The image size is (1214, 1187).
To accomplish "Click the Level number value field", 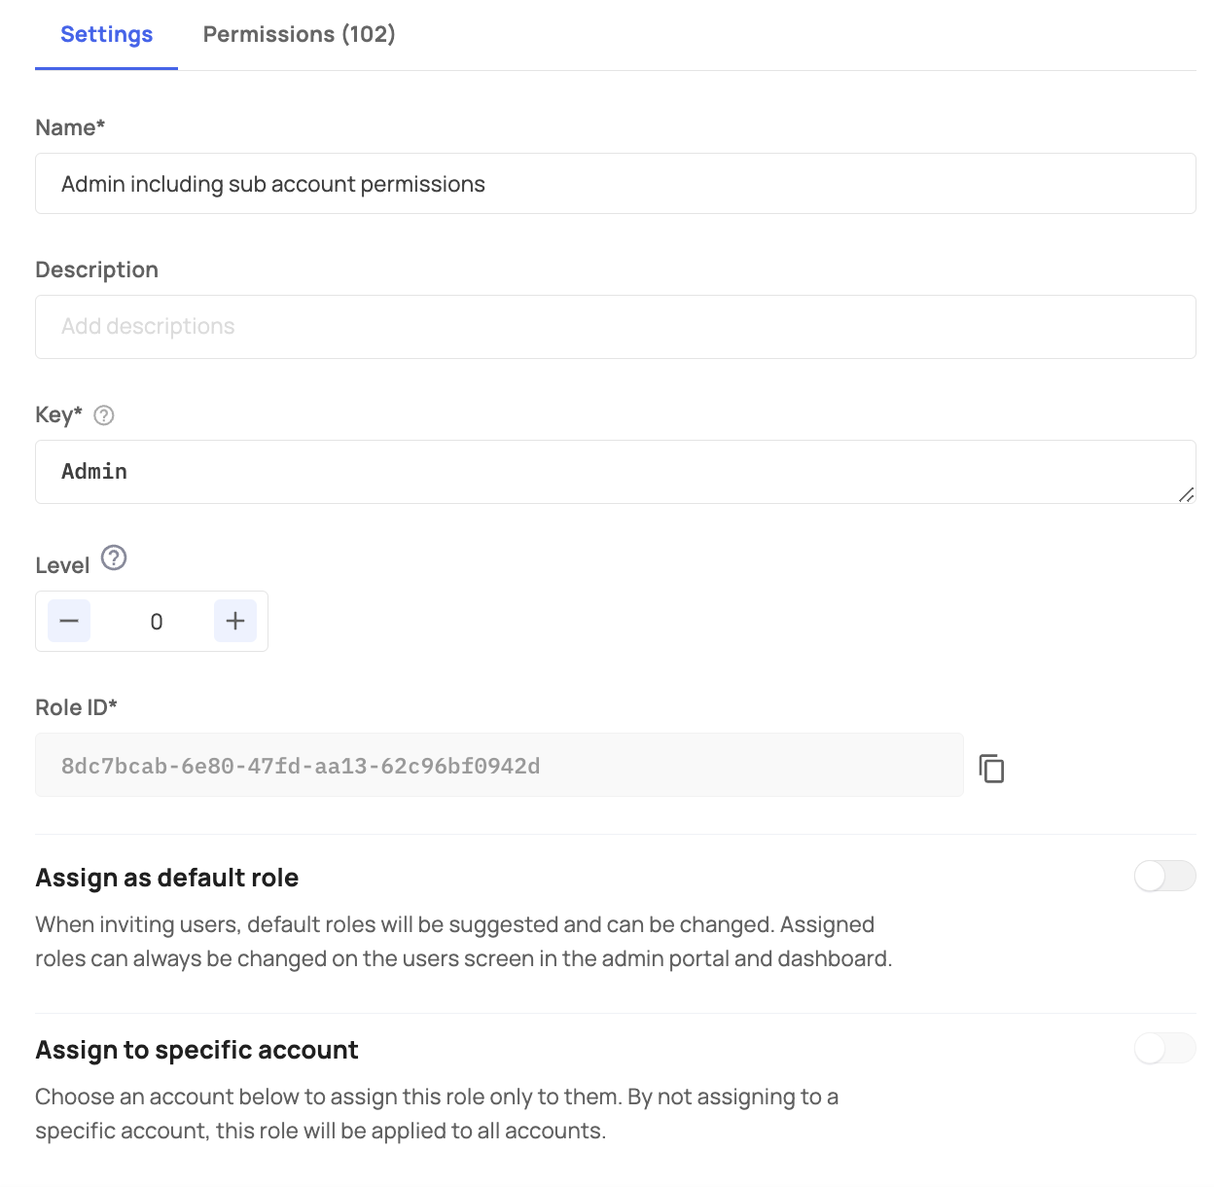I will coord(156,622).
